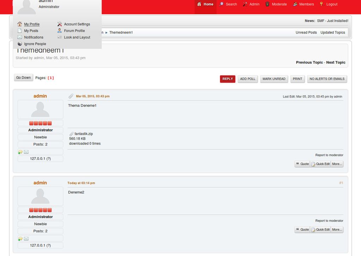This screenshot has height=256, width=361.
Task: Click the Moderate traffic light icon
Action: click(x=267, y=4)
